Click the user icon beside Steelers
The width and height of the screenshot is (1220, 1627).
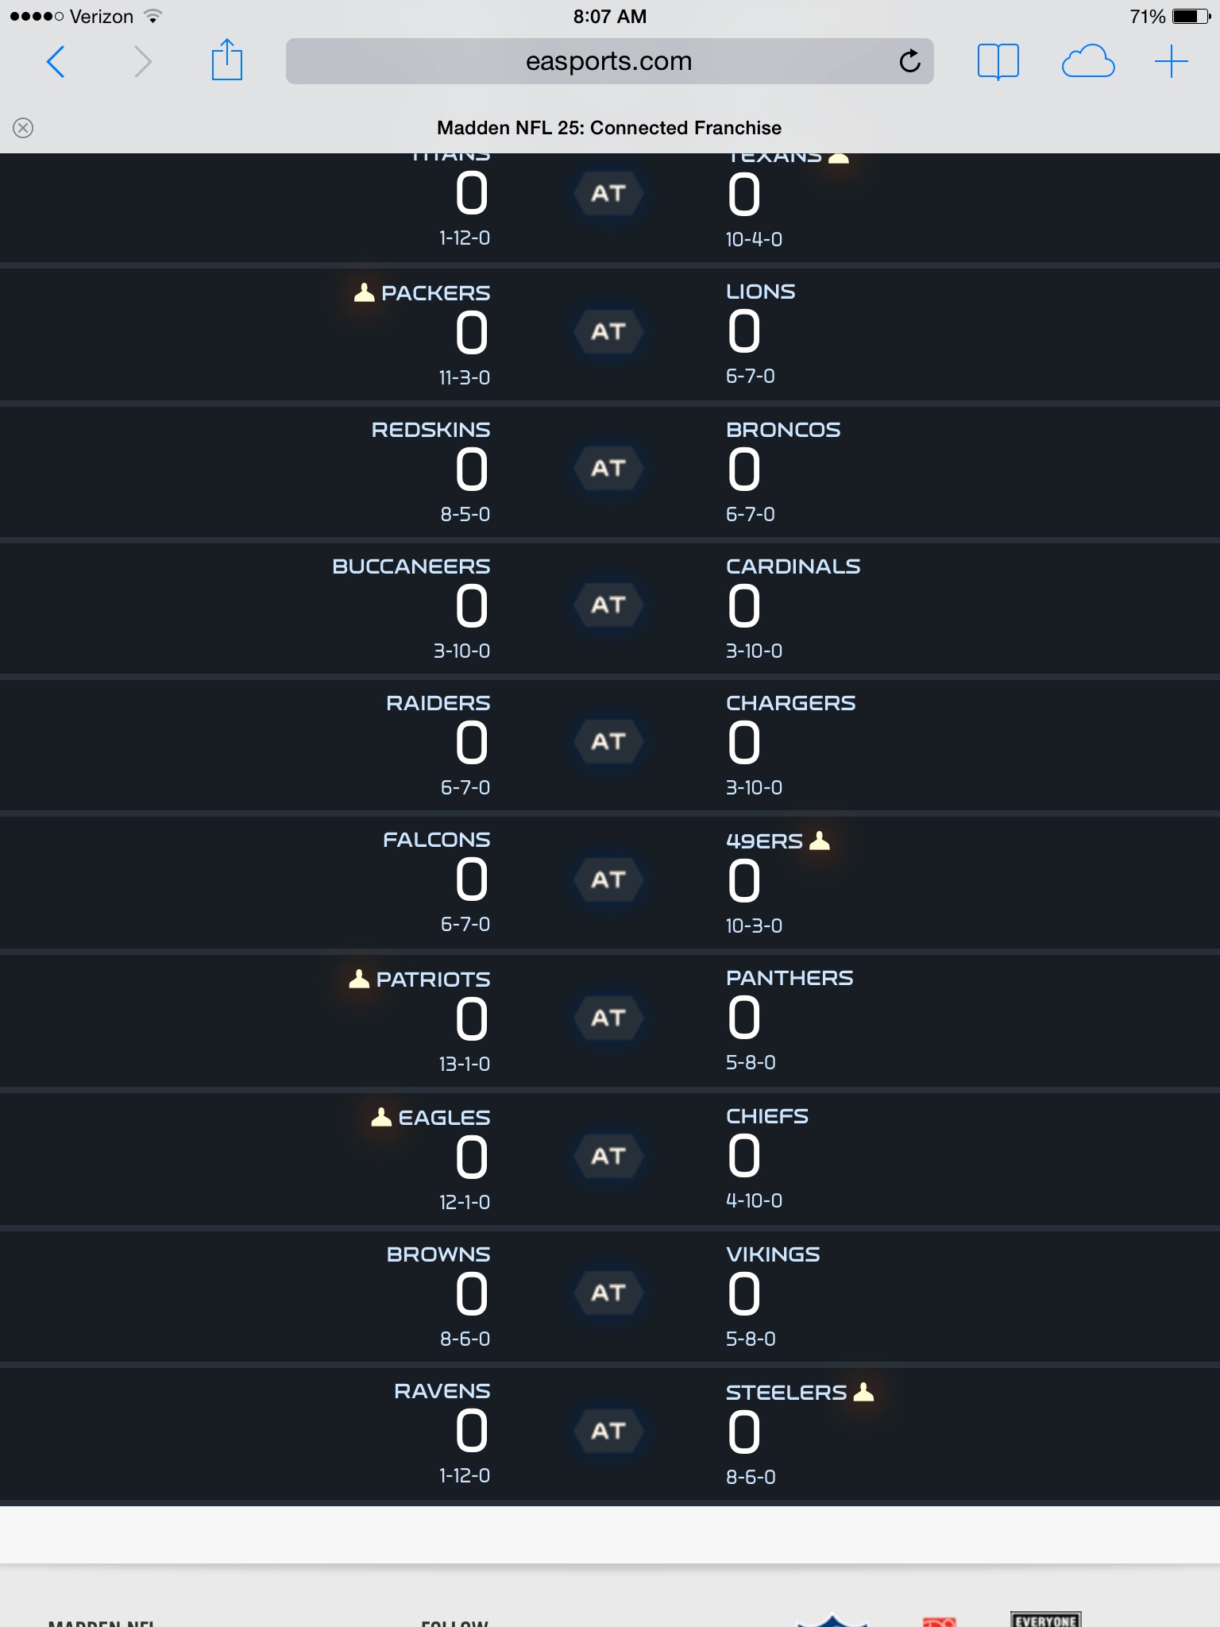pos(863,1392)
